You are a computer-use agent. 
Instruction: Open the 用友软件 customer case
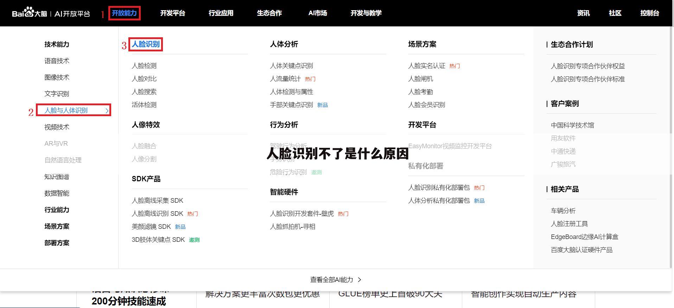(x=563, y=138)
